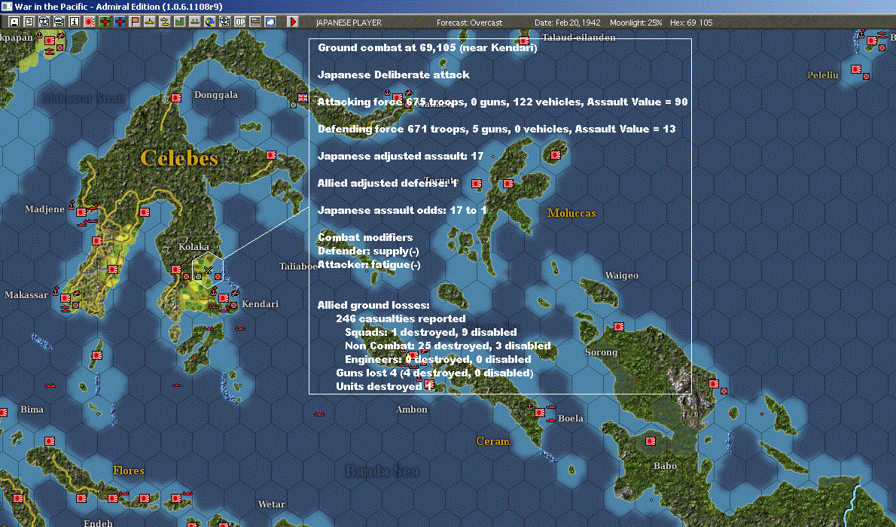Screen dimensions: 896x527
Task: Click stacked-windows icon beside the document icon
Action: [44, 22]
